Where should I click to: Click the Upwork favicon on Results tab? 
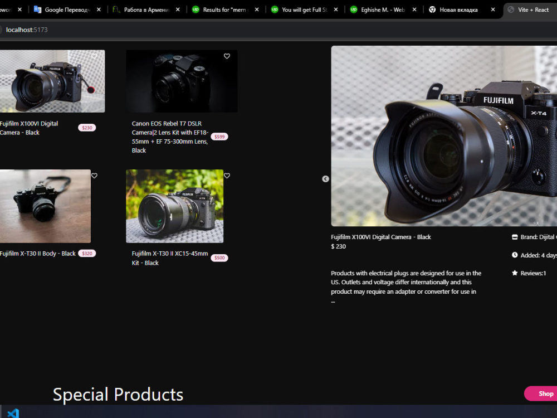196,9
